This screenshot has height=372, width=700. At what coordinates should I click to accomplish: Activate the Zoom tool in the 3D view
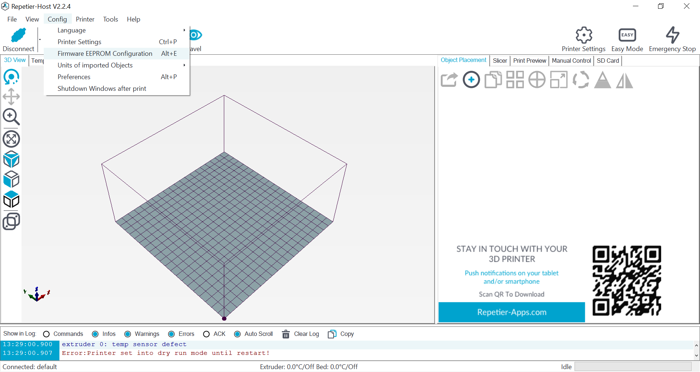tap(12, 117)
